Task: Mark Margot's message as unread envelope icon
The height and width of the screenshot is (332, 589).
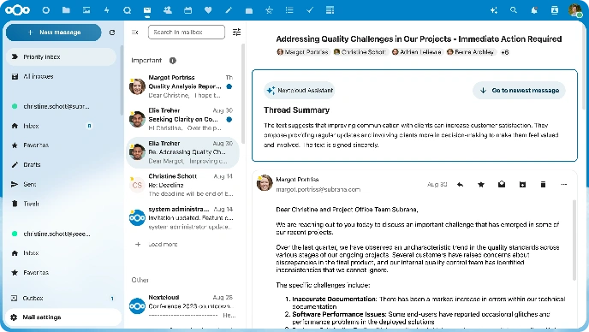Action: coord(502,185)
